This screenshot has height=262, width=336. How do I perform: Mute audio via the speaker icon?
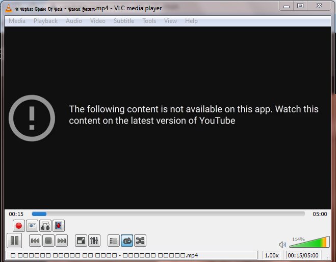282,245
